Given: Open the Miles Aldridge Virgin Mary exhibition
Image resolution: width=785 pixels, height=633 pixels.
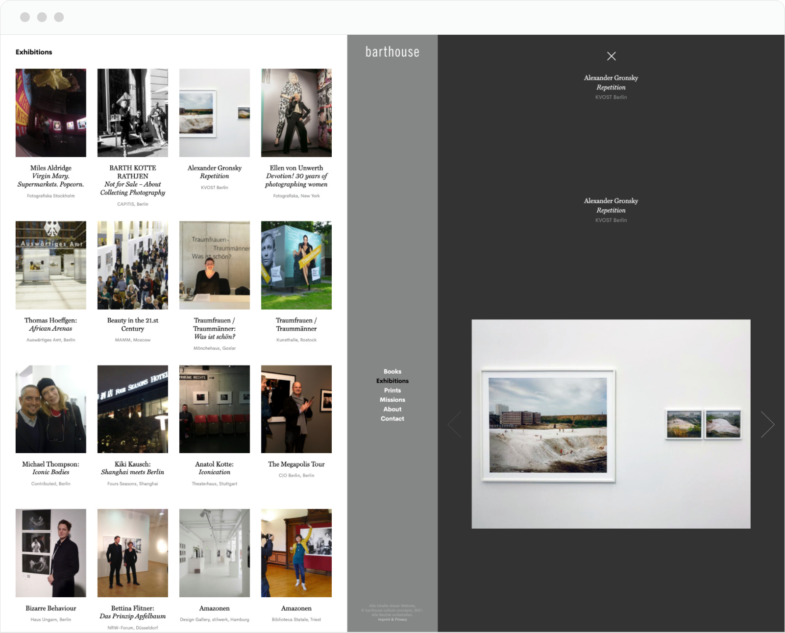Looking at the screenshot, I should coord(50,112).
